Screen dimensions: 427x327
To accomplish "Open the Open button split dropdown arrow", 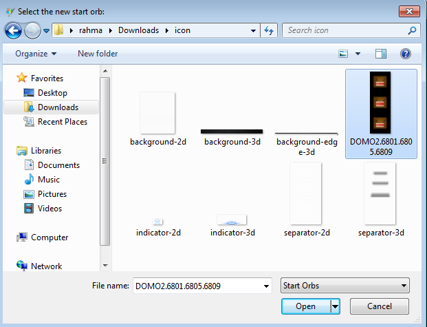I will tap(336, 306).
